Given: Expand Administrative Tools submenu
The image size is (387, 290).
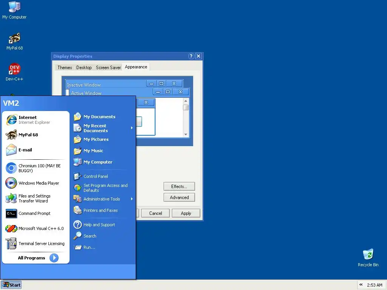Looking at the screenshot, I should point(103,199).
